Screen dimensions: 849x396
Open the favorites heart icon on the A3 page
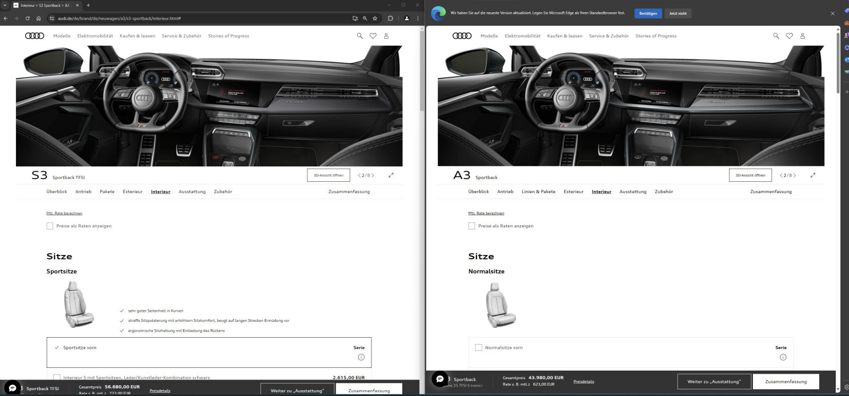click(x=790, y=36)
